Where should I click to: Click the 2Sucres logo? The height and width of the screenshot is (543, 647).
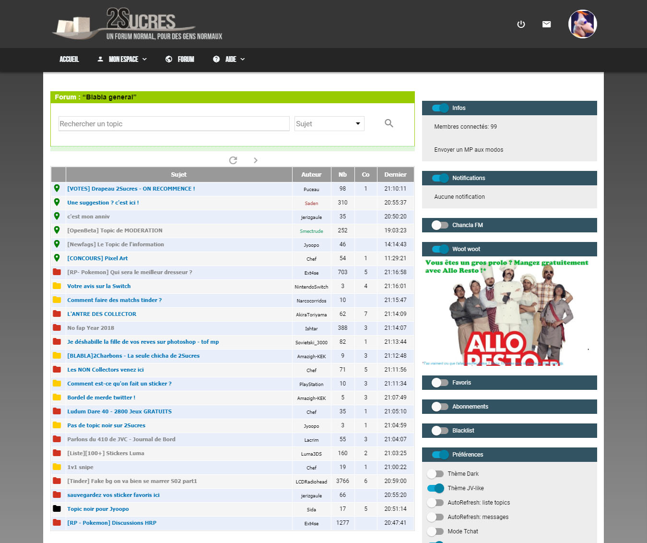(x=137, y=24)
